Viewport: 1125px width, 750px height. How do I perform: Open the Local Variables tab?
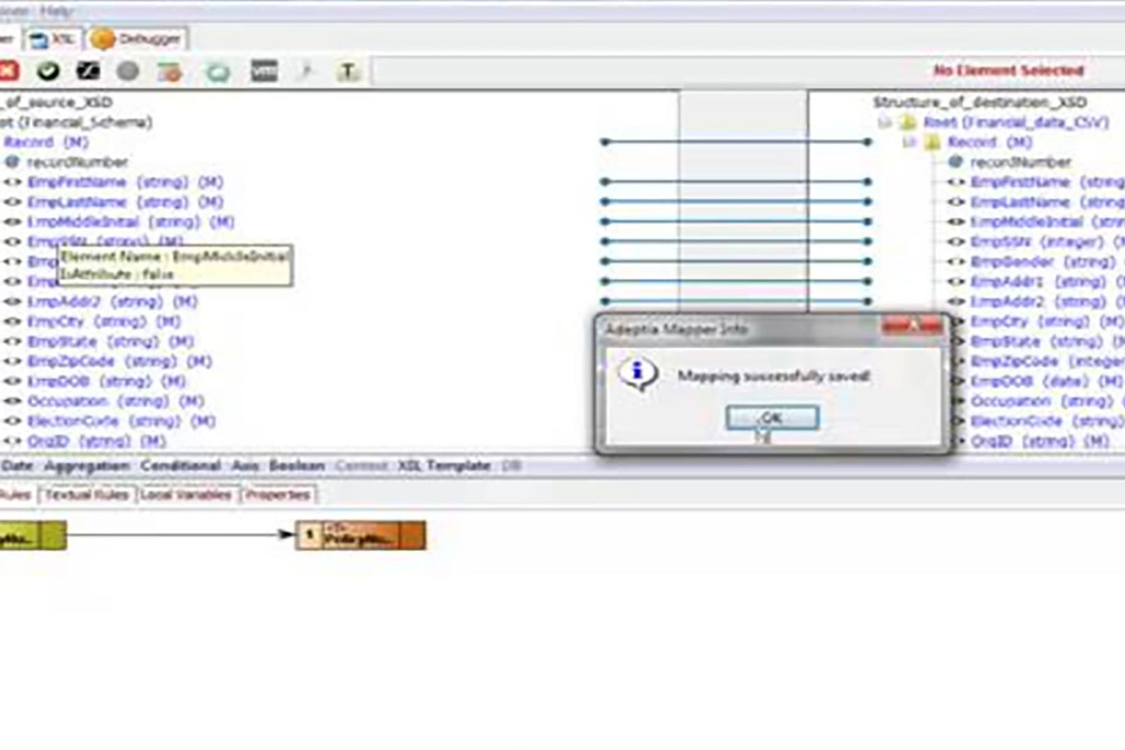click(x=186, y=494)
